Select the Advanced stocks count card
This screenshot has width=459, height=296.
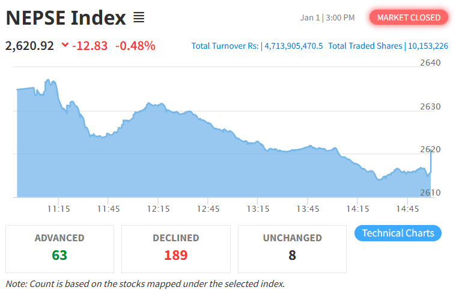pos(59,248)
